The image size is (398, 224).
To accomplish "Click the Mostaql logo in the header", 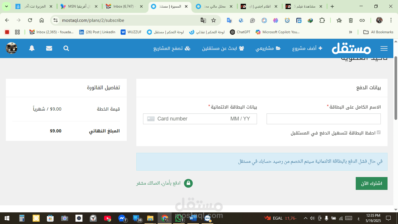I will [x=351, y=48].
